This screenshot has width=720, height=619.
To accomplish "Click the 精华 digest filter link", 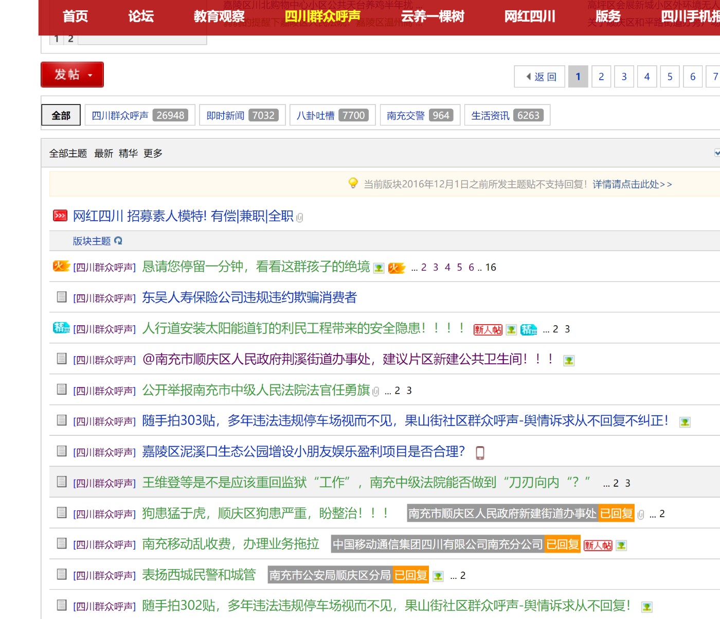I will 128,153.
